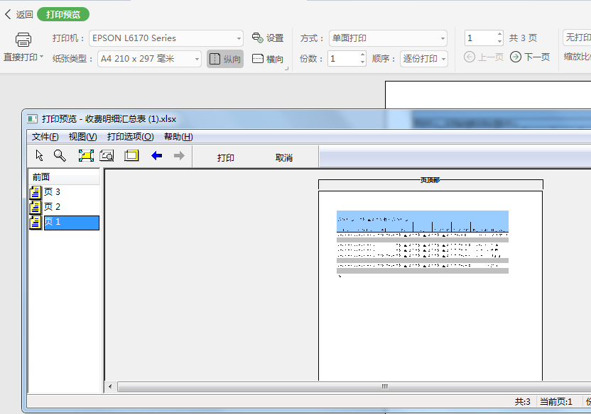Viewport: 591px width, 414px height.
Task: Open the 打印选项(O) menu
Action: click(x=131, y=137)
